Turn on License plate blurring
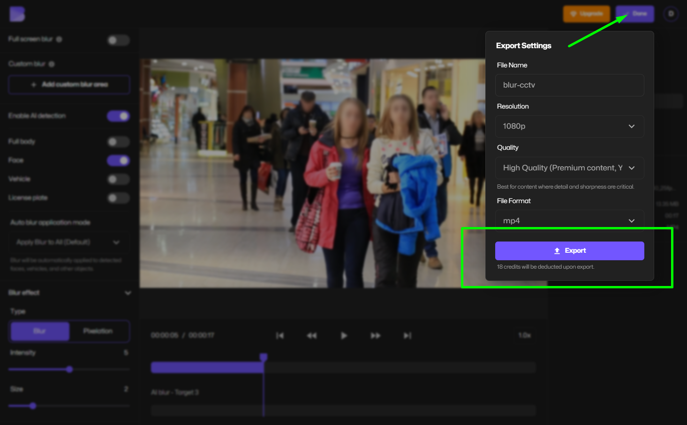 coord(118,198)
